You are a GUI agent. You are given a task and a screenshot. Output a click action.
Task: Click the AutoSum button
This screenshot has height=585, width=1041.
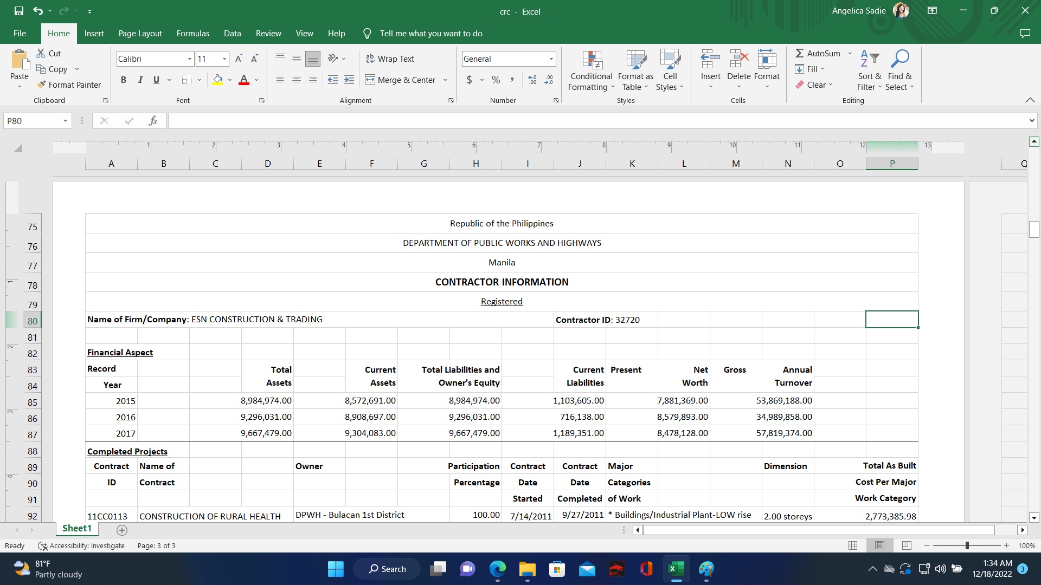(x=818, y=53)
